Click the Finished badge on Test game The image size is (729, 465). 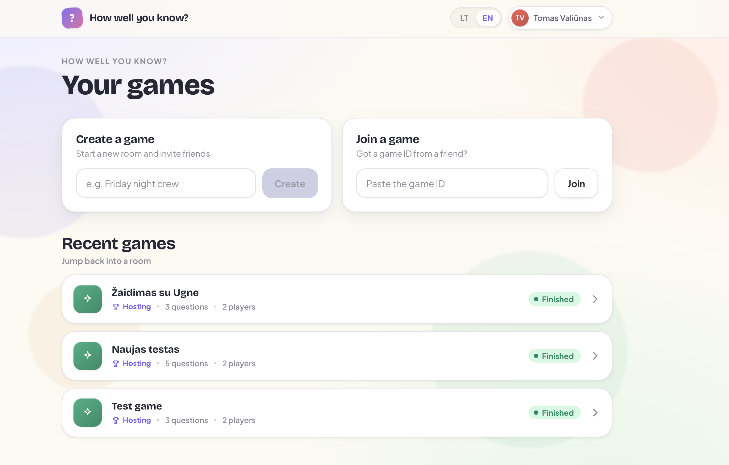click(x=554, y=412)
